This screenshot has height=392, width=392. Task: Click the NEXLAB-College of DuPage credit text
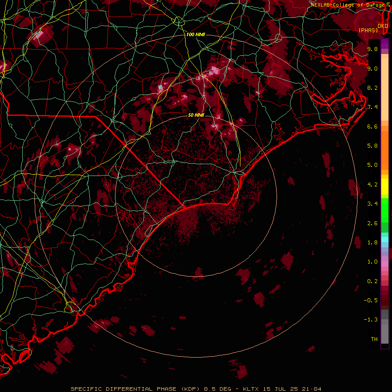(348, 5)
